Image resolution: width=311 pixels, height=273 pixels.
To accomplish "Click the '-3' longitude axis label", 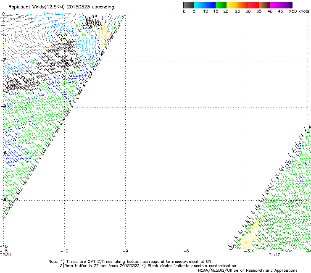I will [247, 251].
